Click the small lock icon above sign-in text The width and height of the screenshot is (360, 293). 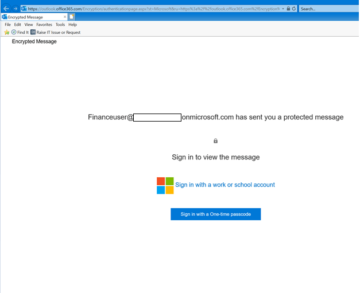click(x=215, y=141)
